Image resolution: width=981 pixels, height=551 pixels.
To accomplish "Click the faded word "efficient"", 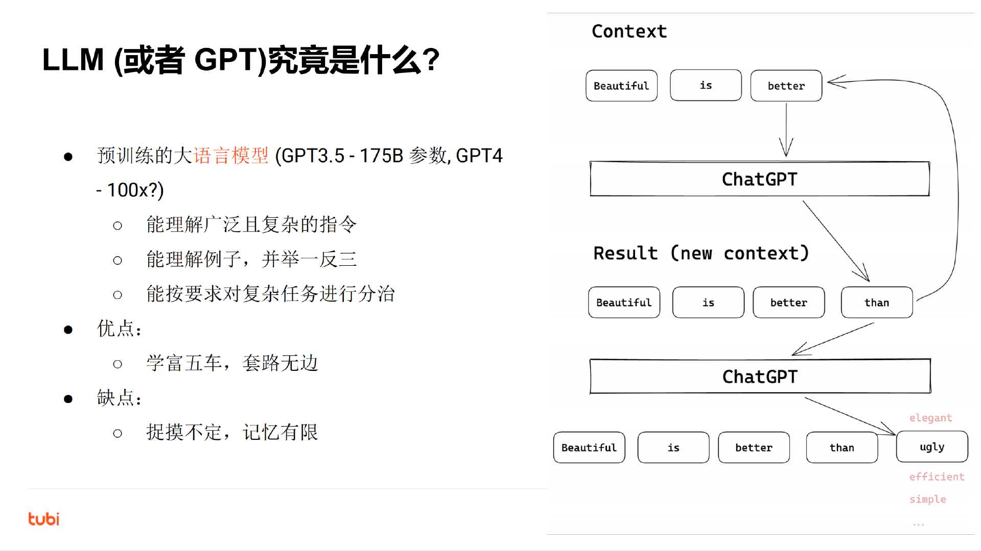I will point(937,477).
